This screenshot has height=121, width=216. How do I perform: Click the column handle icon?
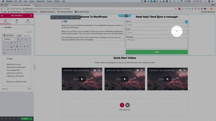pyautogui.click(x=126, y=16)
